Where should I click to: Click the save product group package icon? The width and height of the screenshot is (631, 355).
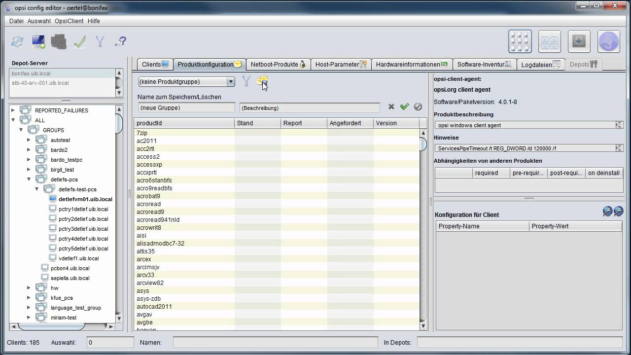[x=262, y=81]
